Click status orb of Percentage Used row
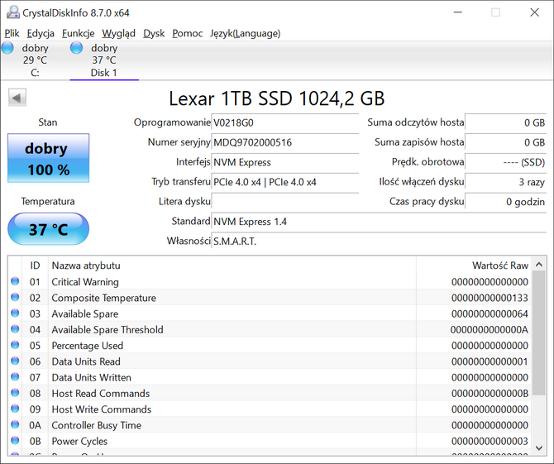Image resolution: width=554 pixels, height=464 pixels. (x=15, y=345)
